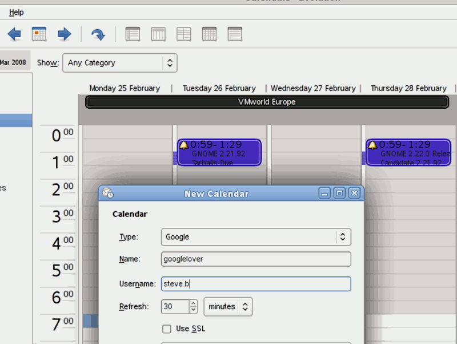Increase the Refresh interval with up arrow
The height and width of the screenshot is (344, 457).
click(x=193, y=303)
